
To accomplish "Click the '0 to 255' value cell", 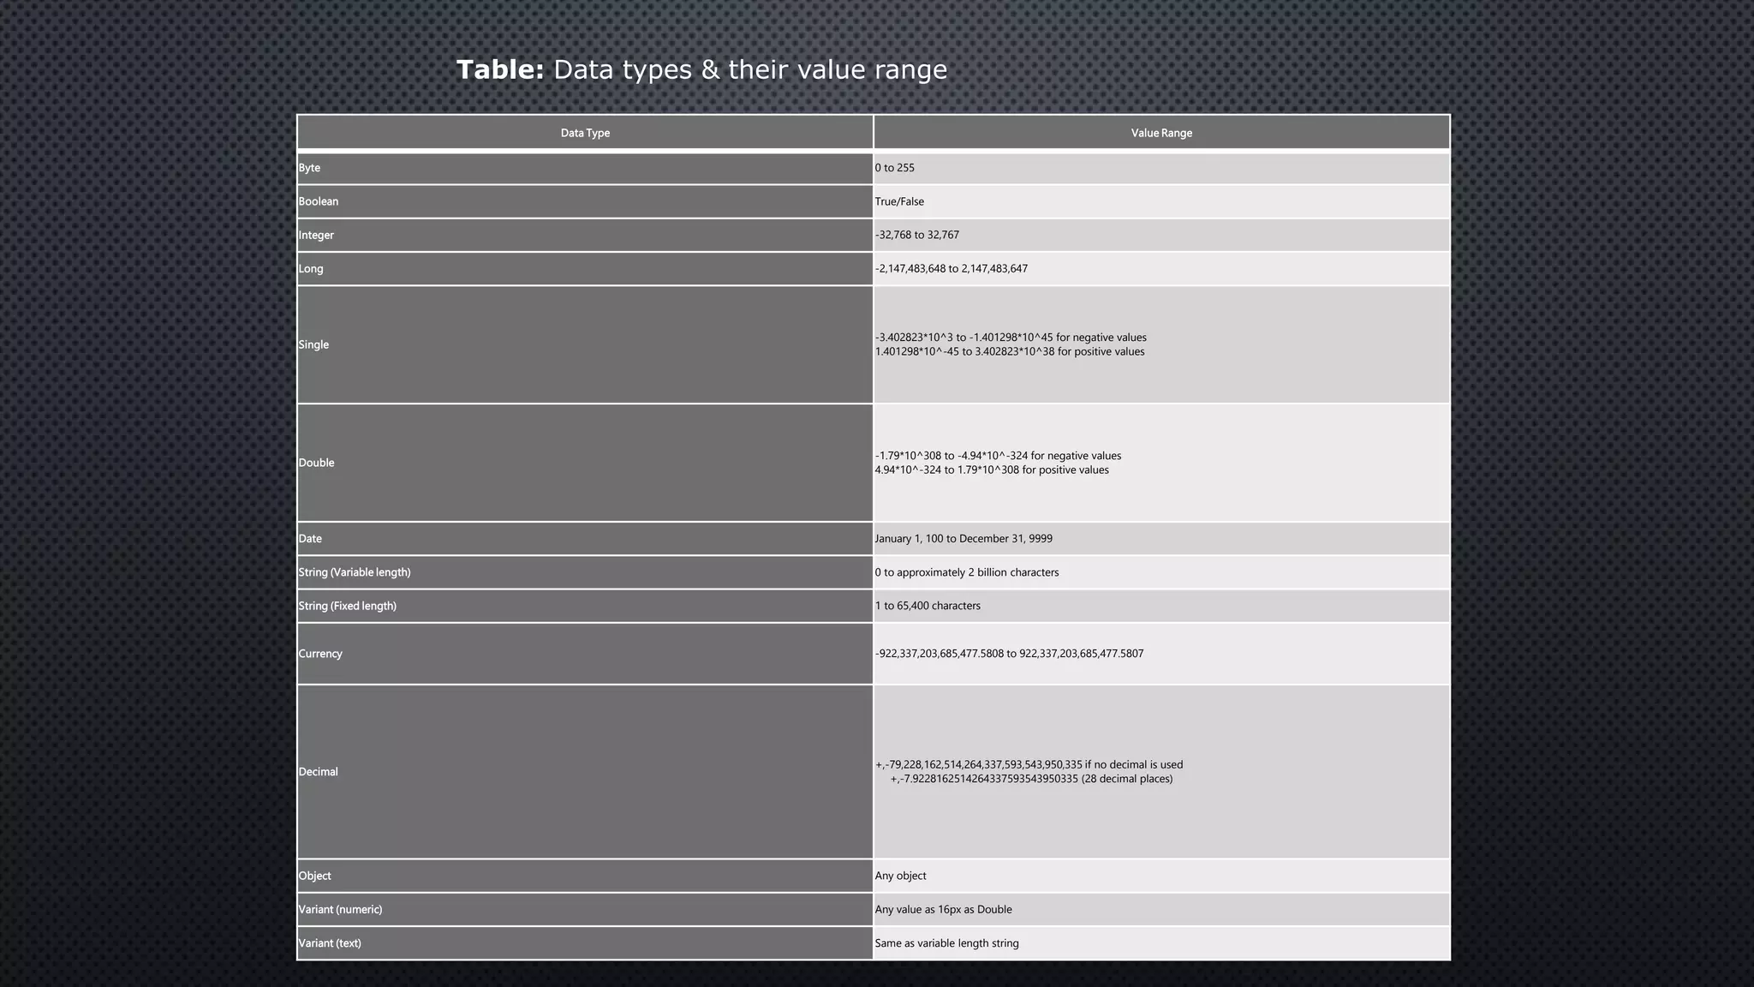I will [895, 168].
